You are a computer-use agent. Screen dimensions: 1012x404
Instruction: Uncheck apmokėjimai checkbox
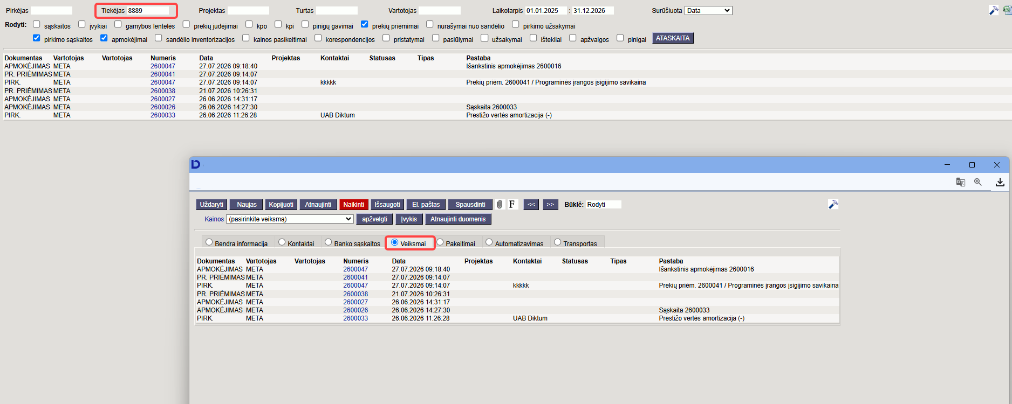tap(104, 38)
